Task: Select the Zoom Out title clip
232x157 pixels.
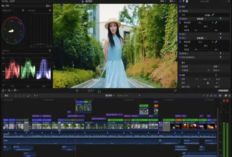Action: point(37,116)
